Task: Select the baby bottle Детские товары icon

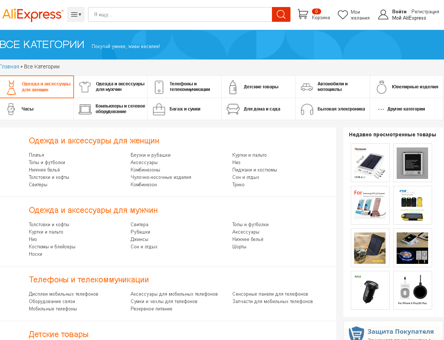Action: (x=233, y=87)
